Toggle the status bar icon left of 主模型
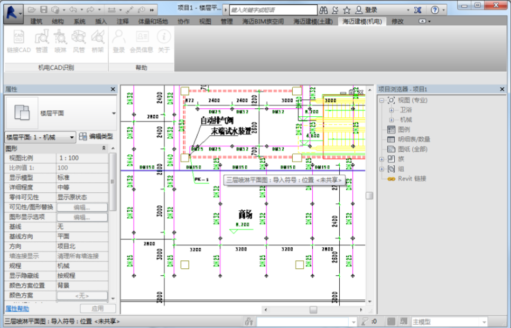 click(x=404, y=322)
